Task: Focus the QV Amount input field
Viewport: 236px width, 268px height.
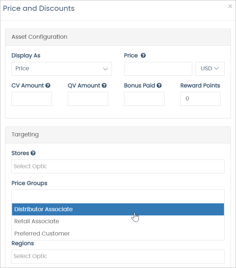Action: [88, 99]
